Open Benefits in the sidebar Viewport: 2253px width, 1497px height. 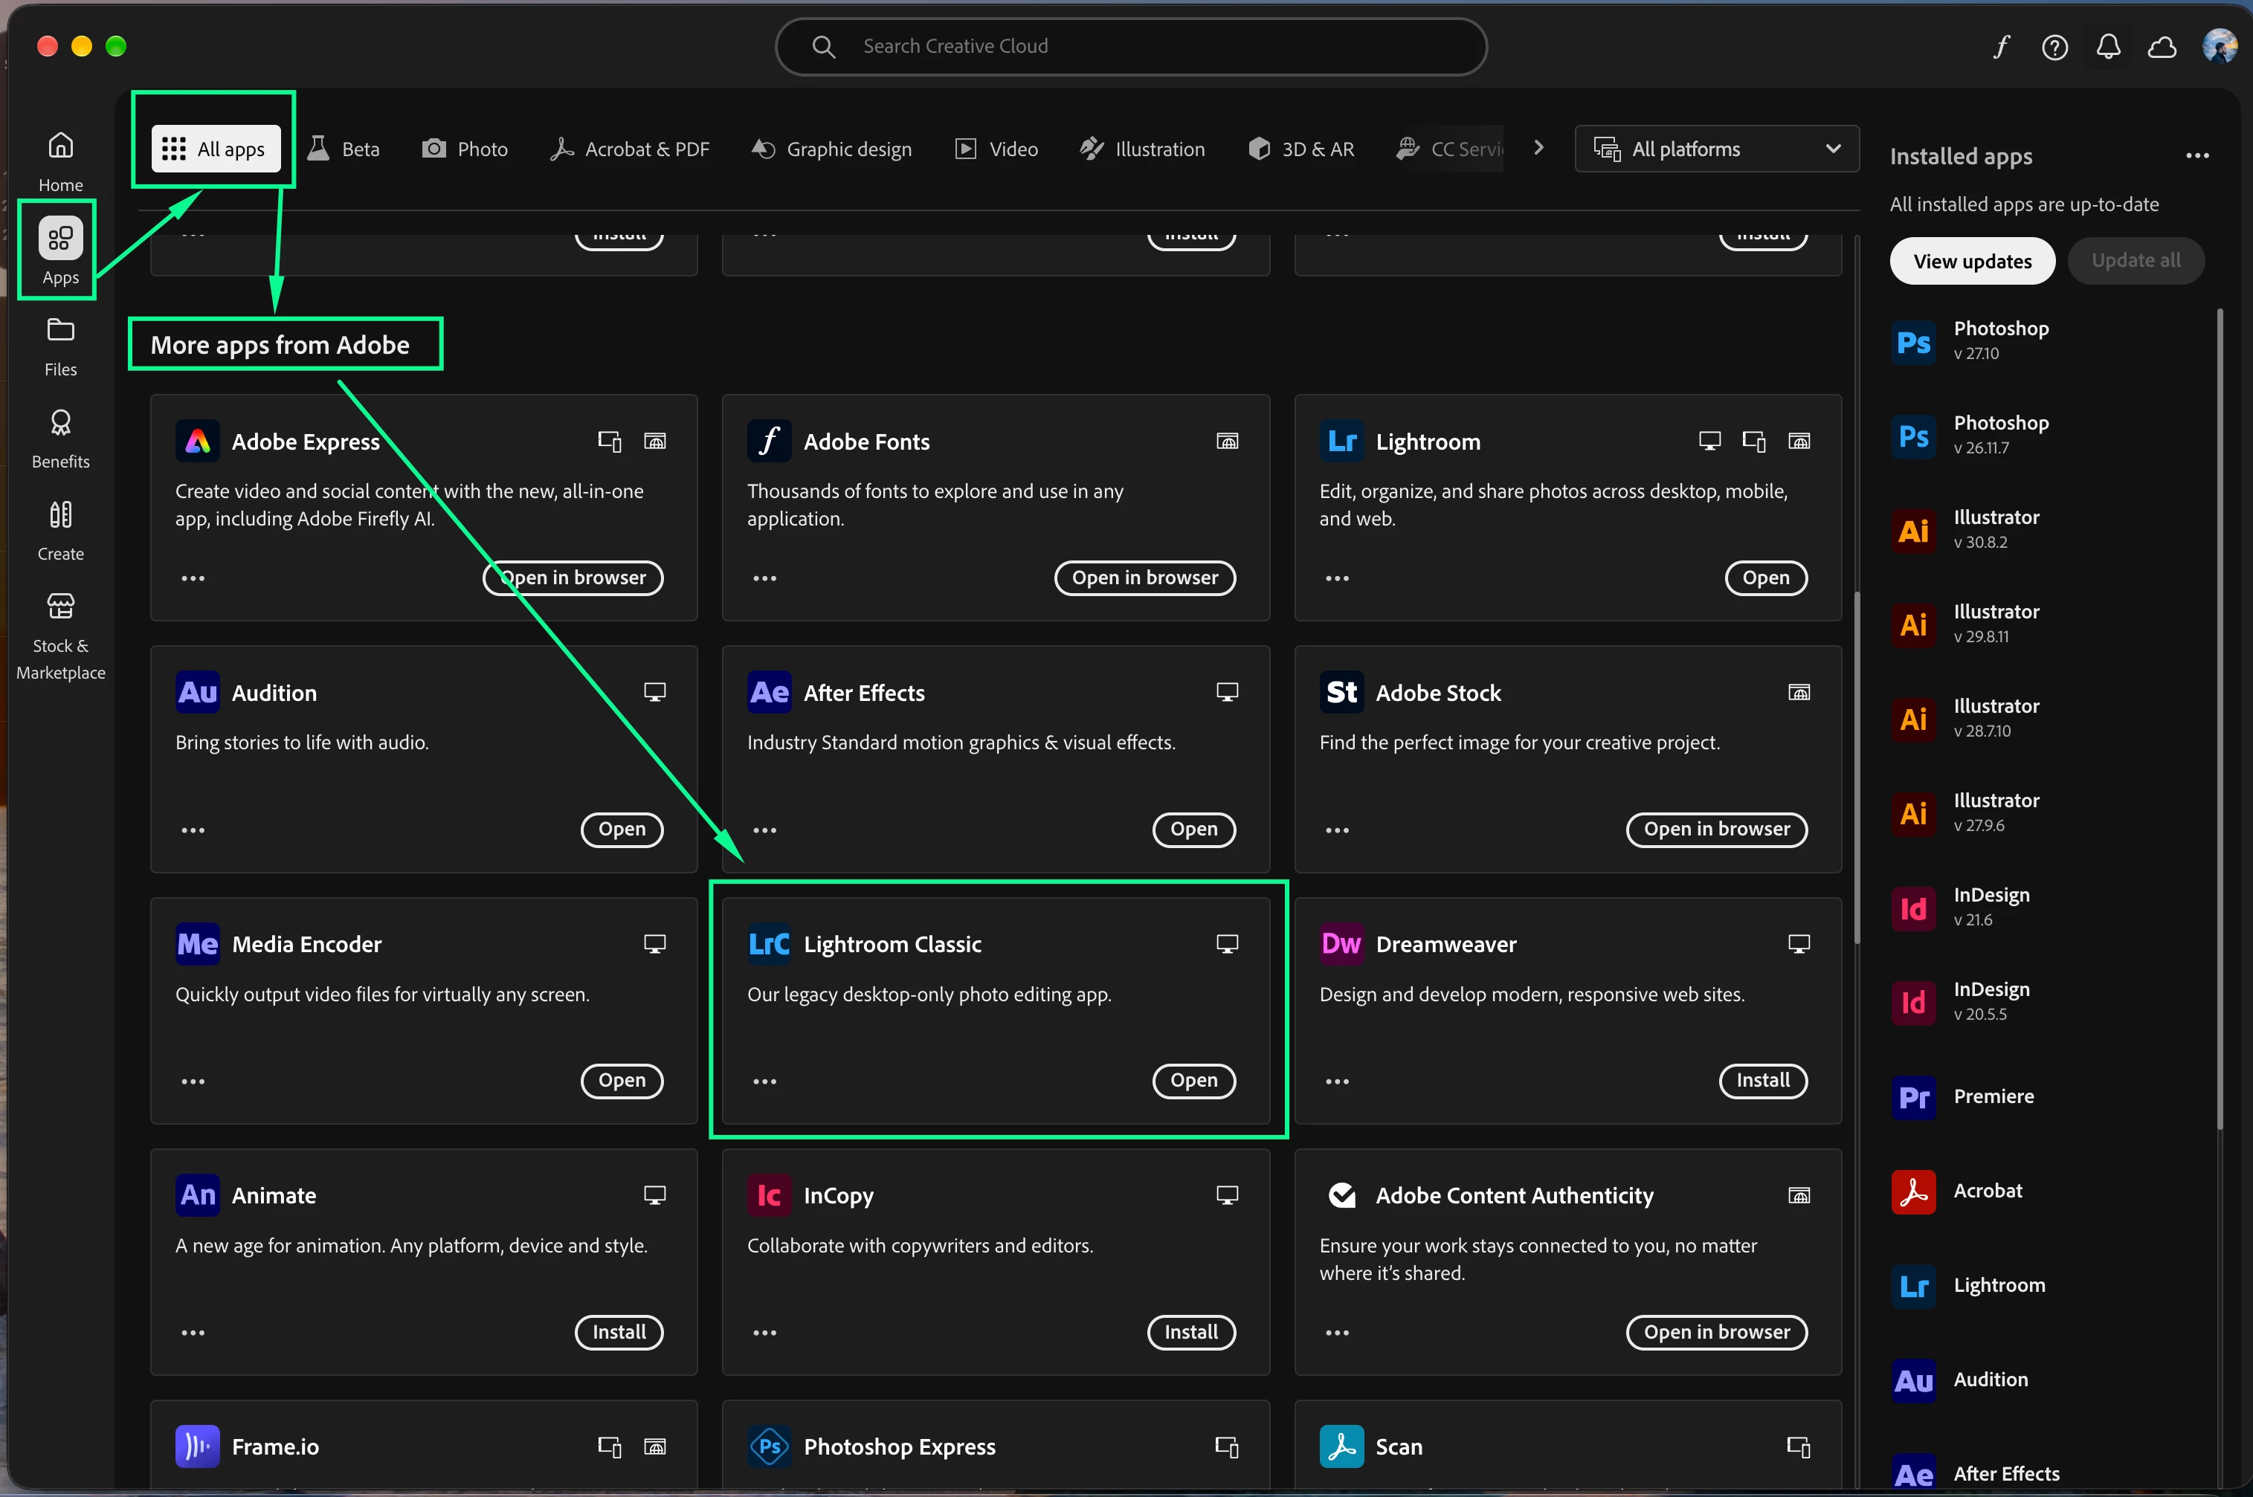click(60, 439)
